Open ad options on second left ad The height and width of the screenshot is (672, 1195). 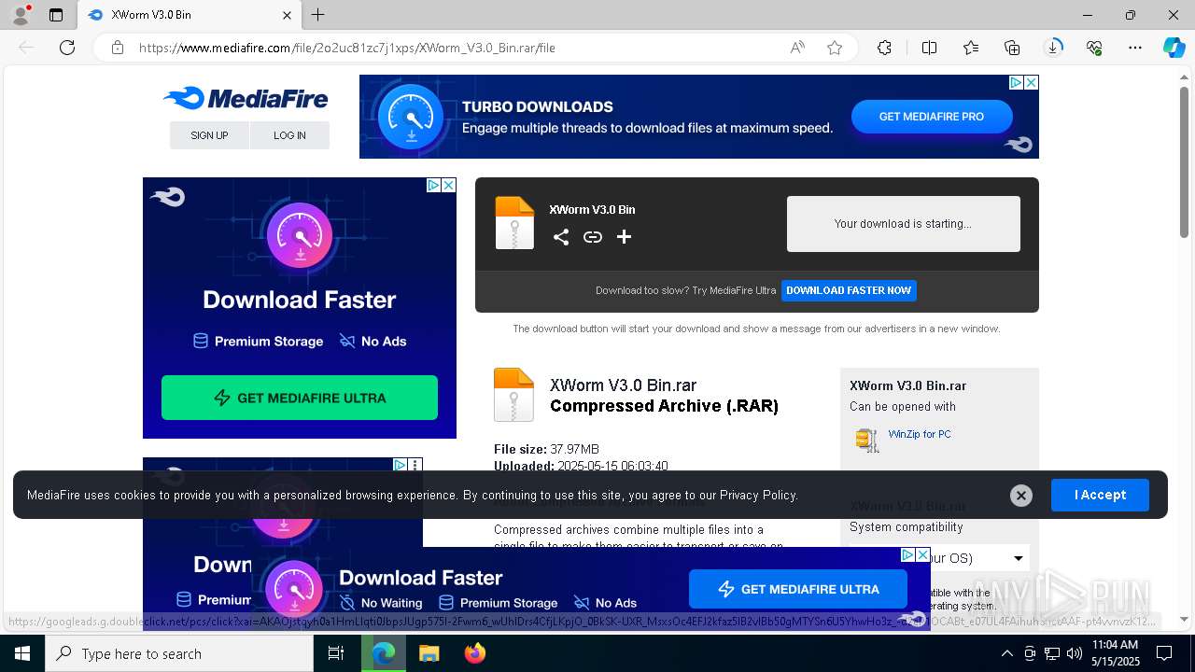tap(415, 465)
